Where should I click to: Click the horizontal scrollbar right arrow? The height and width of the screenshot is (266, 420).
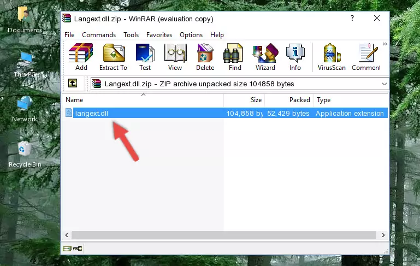click(383, 235)
